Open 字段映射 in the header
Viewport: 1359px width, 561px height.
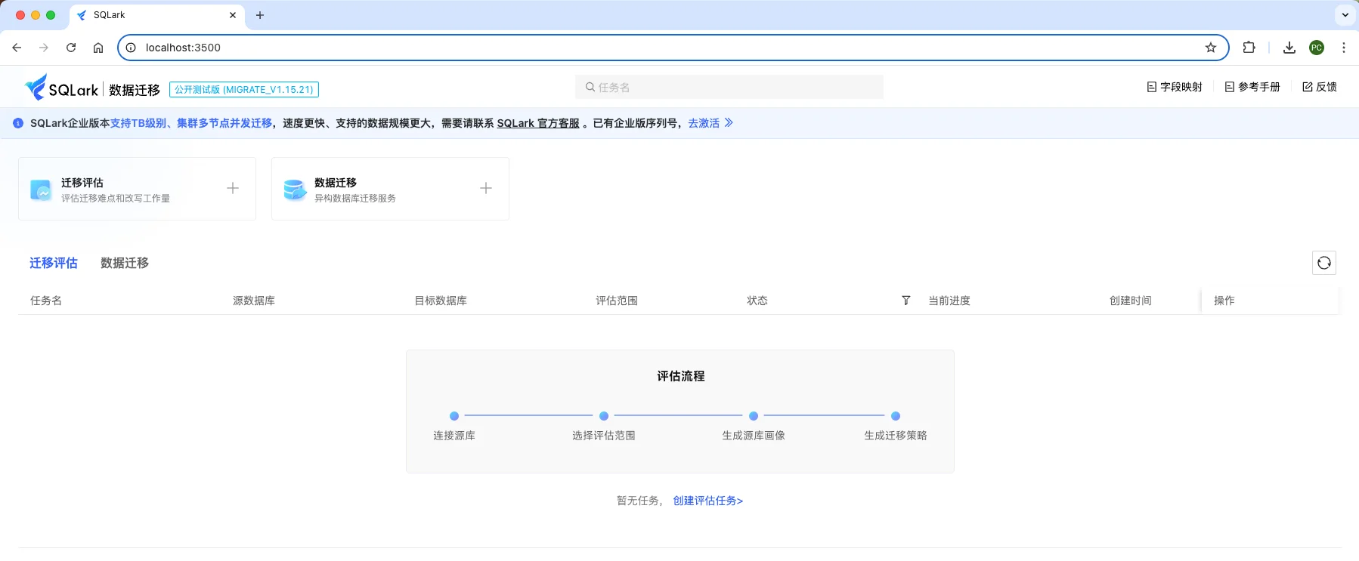(1175, 87)
